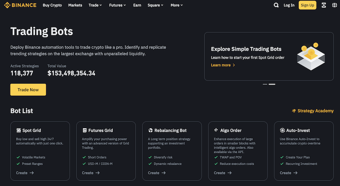Expand the More dropdown menu
The image size is (340, 186).
tap(176, 5)
